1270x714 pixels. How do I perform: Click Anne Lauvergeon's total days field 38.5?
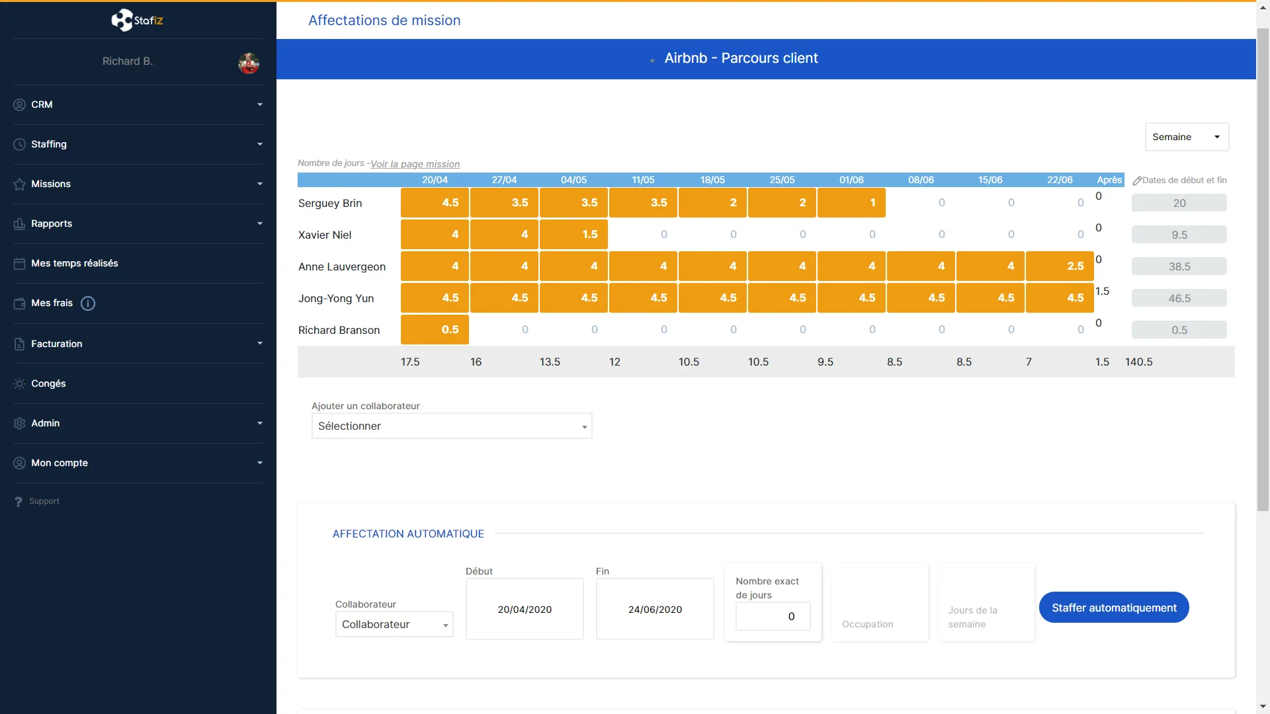tap(1179, 266)
